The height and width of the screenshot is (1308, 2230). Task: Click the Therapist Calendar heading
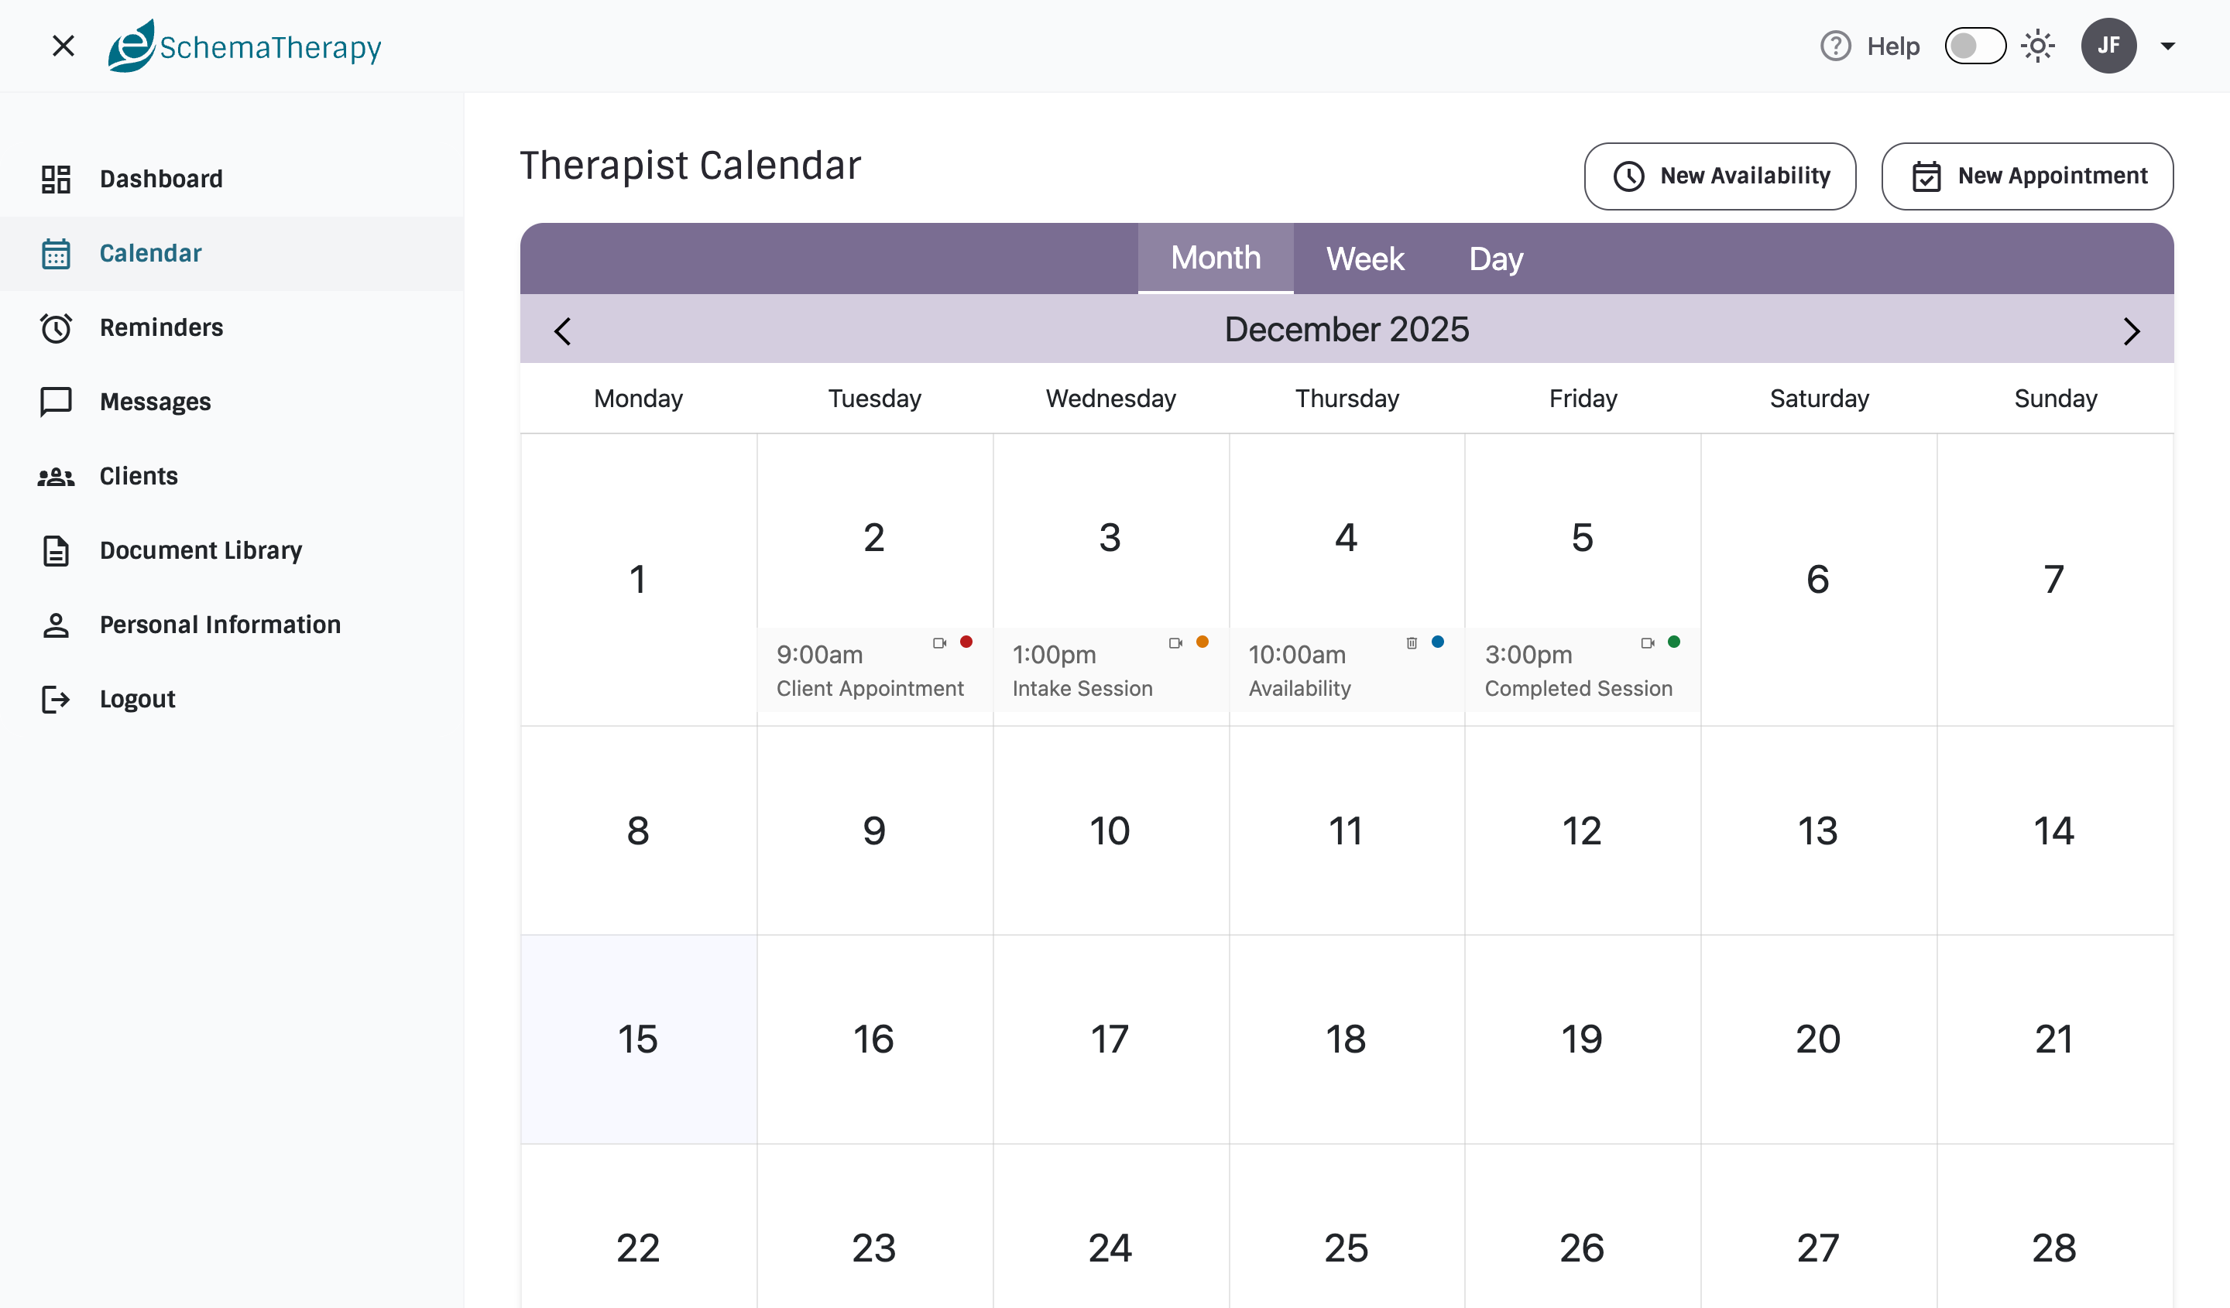pos(689,166)
